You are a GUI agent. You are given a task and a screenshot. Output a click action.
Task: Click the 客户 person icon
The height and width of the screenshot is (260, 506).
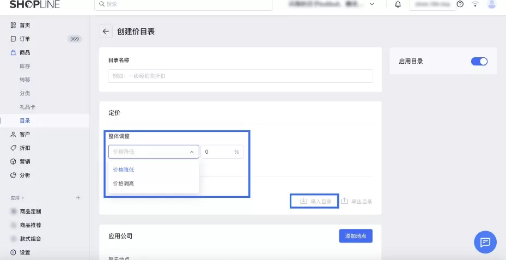pos(13,134)
